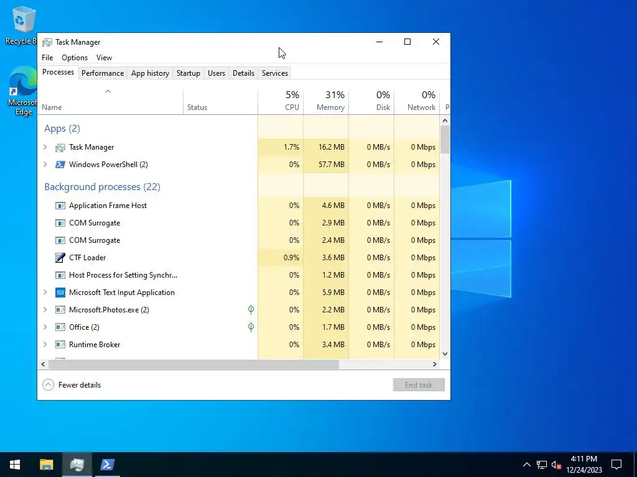The height and width of the screenshot is (477, 637).
Task: Sort by the Disk column header
Action: click(x=372, y=101)
